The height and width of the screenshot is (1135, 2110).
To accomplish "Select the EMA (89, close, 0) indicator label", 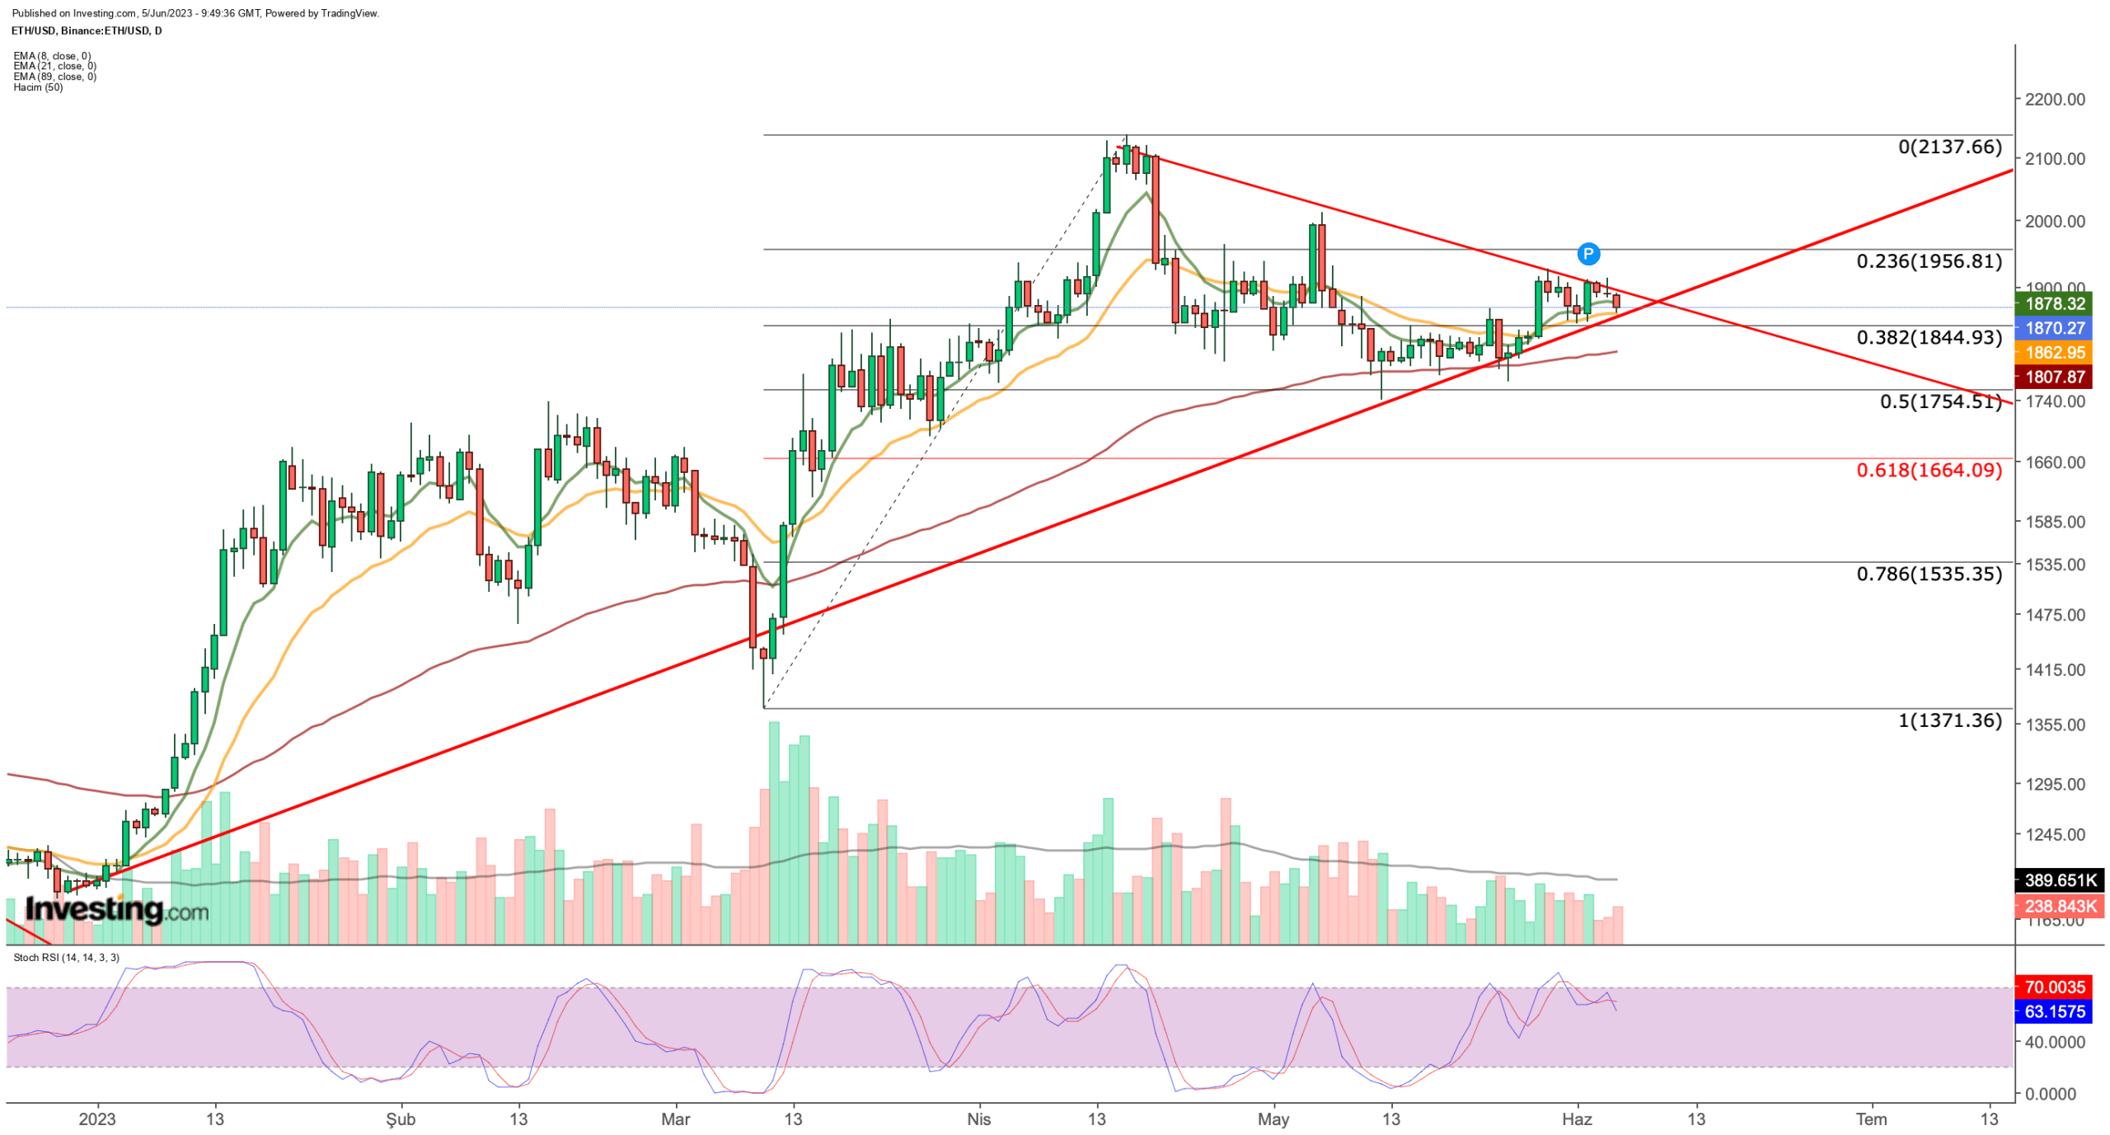I will coord(54,77).
